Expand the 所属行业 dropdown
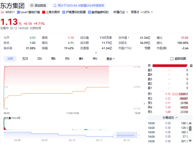 tap(121, 12)
